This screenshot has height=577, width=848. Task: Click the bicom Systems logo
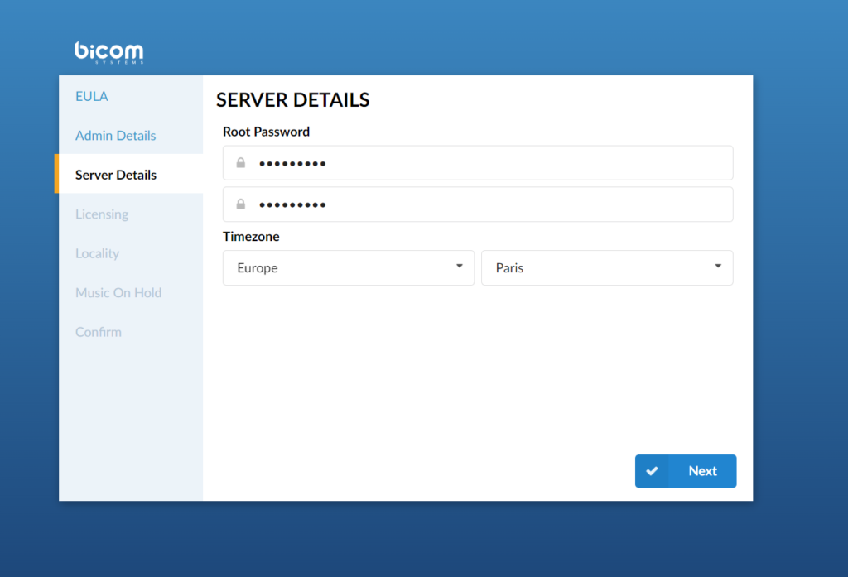click(108, 51)
